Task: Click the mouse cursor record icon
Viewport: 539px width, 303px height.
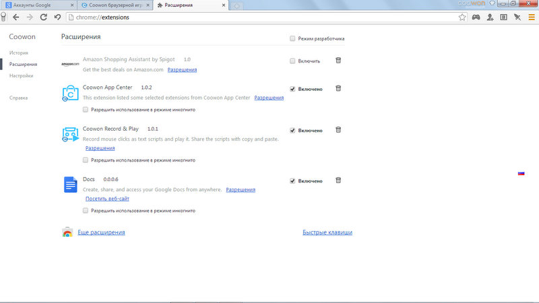Action: [x=517, y=18]
